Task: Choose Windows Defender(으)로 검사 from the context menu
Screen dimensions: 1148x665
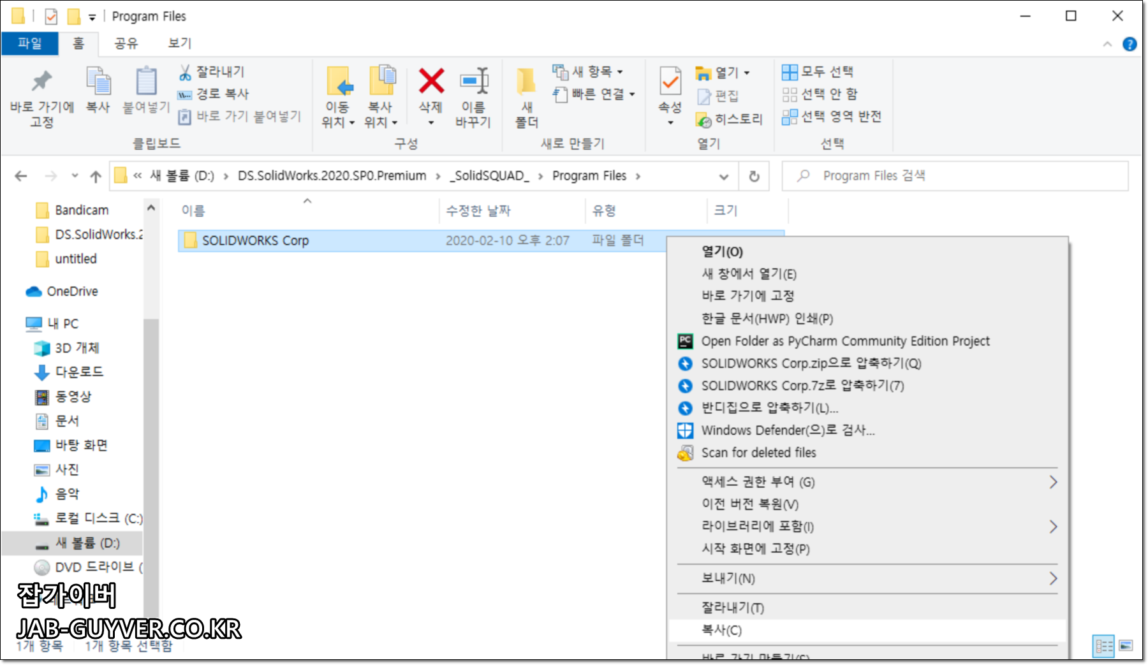Action: (788, 430)
